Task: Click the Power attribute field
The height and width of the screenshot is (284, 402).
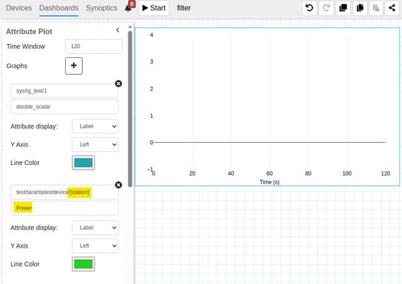Action: pyautogui.click(x=65, y=208)
